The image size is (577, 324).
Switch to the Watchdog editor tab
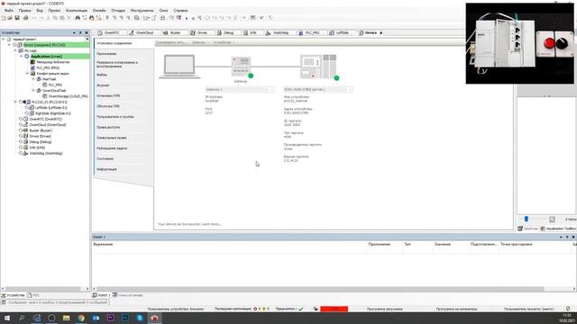(x=278, y=32)
